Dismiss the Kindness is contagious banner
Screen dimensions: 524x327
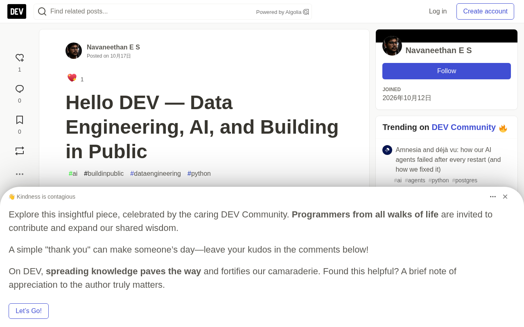[505, 197]
